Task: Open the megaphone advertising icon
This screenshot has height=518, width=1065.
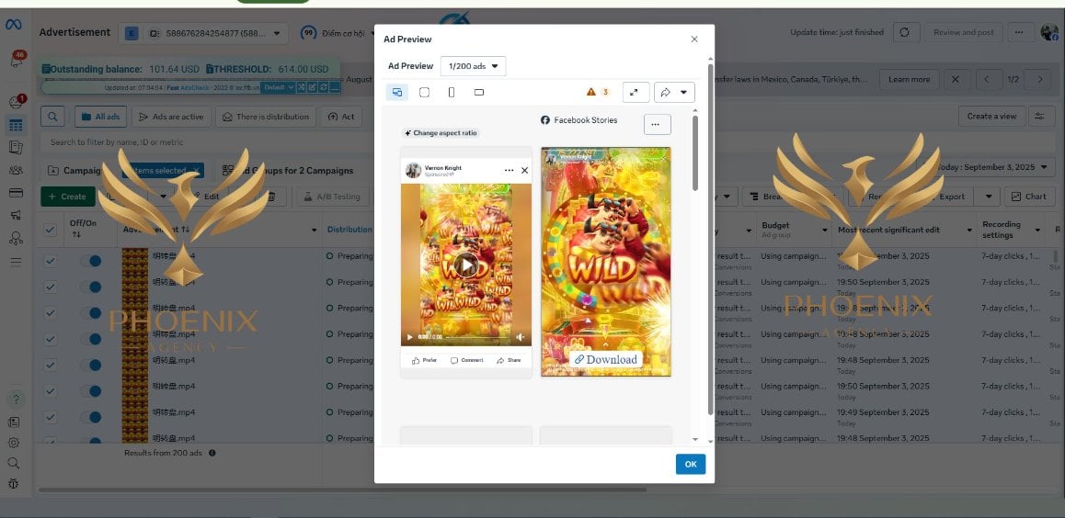Action: coord(16,215)
